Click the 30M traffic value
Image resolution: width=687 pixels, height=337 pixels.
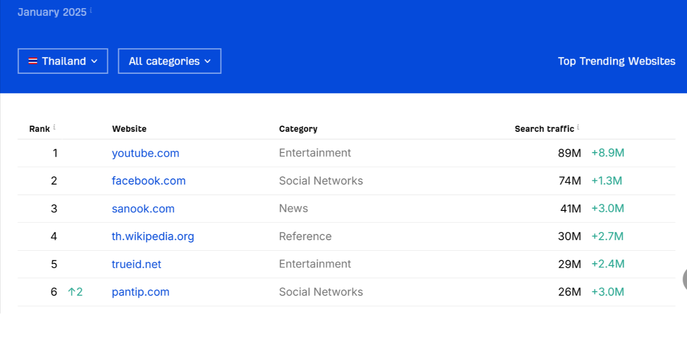pos(569,236)
